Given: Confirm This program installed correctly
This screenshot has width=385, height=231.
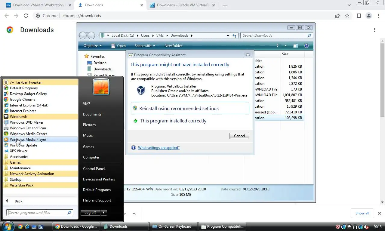Looking at the screenshot, I should point(190,121).
